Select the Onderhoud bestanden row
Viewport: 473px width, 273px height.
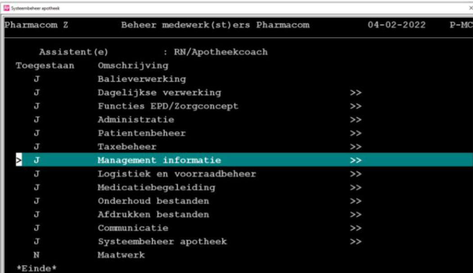point(244,201)
